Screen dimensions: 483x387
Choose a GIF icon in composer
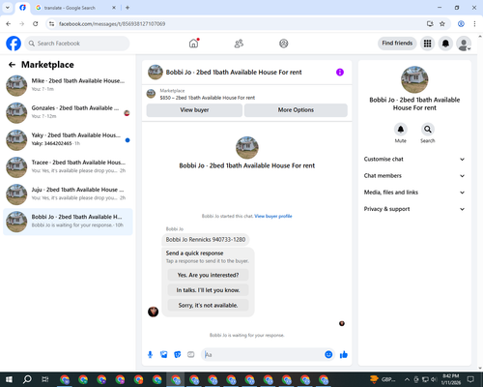tap(191, 355)
